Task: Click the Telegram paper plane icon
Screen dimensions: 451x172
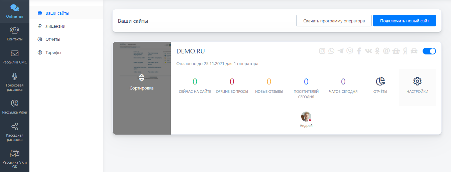Action: tap(340, 51)
